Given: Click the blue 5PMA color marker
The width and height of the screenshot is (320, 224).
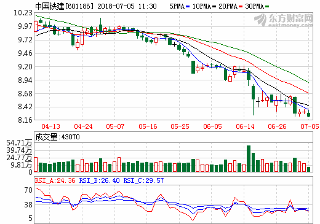Looking at the screenshot, I should [188, 7].
